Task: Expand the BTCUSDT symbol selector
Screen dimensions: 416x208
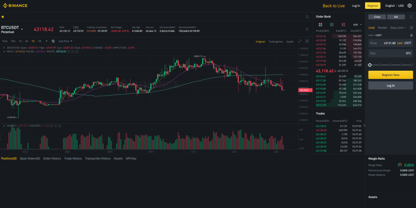Action: (22, 29)
